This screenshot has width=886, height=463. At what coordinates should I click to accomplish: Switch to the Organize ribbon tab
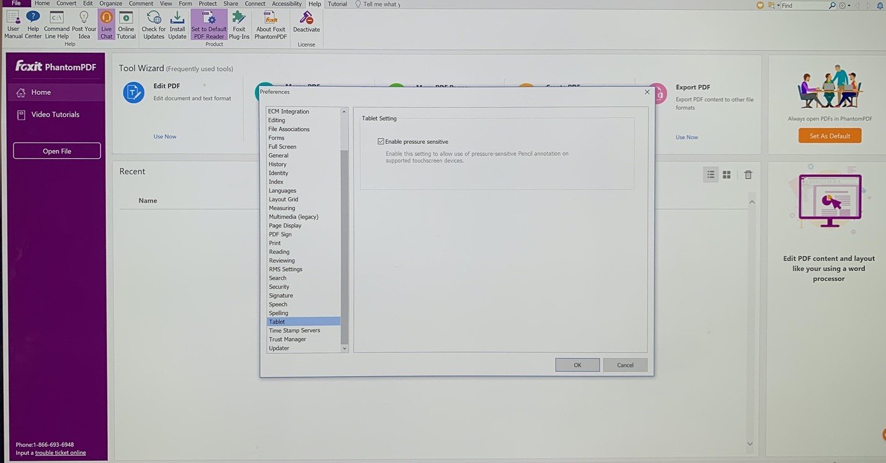(x=111, y=3)
